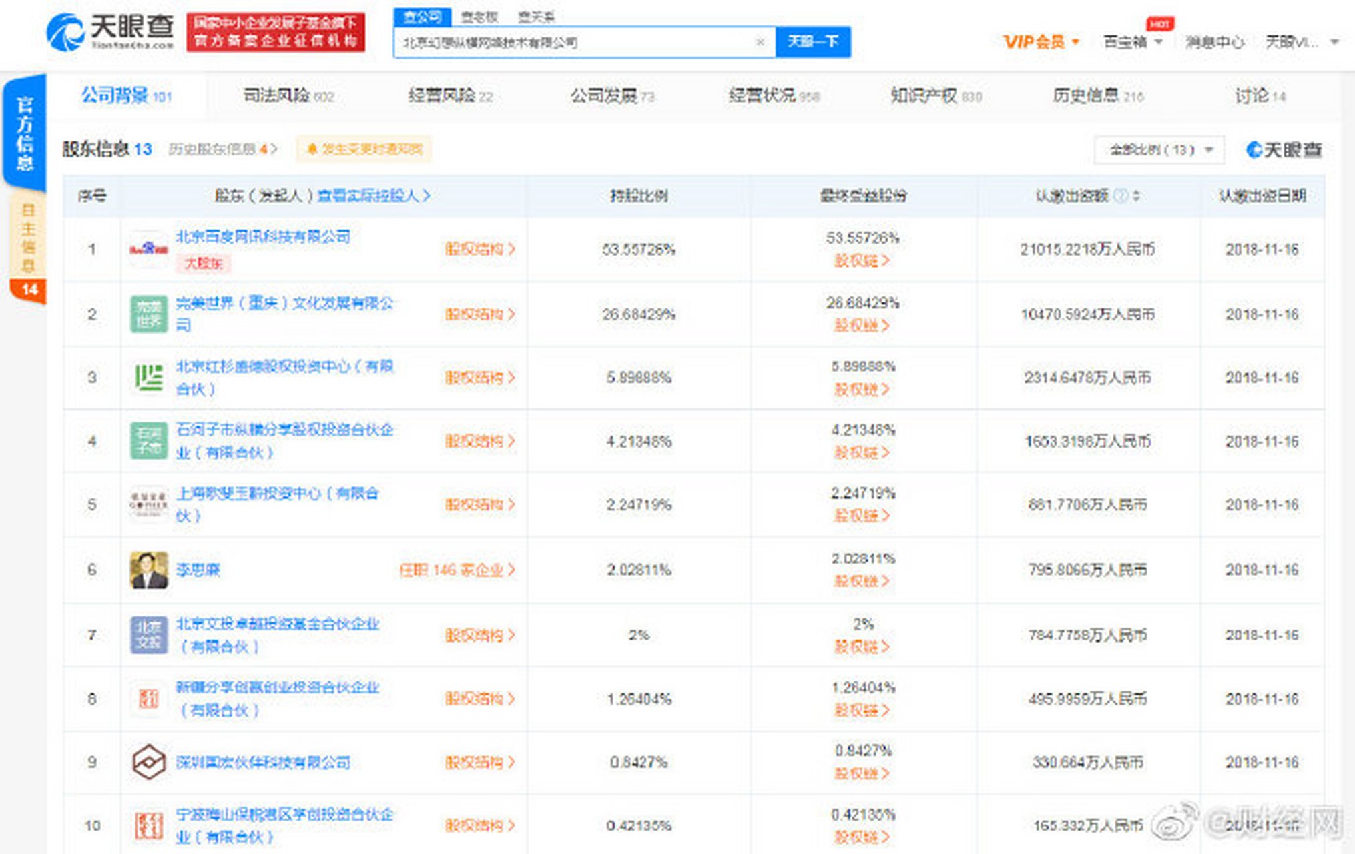This screenshot has height=854, width=1355.
Task: Switch to the 历史信息 tab
Action: [x=1098, y=96]
